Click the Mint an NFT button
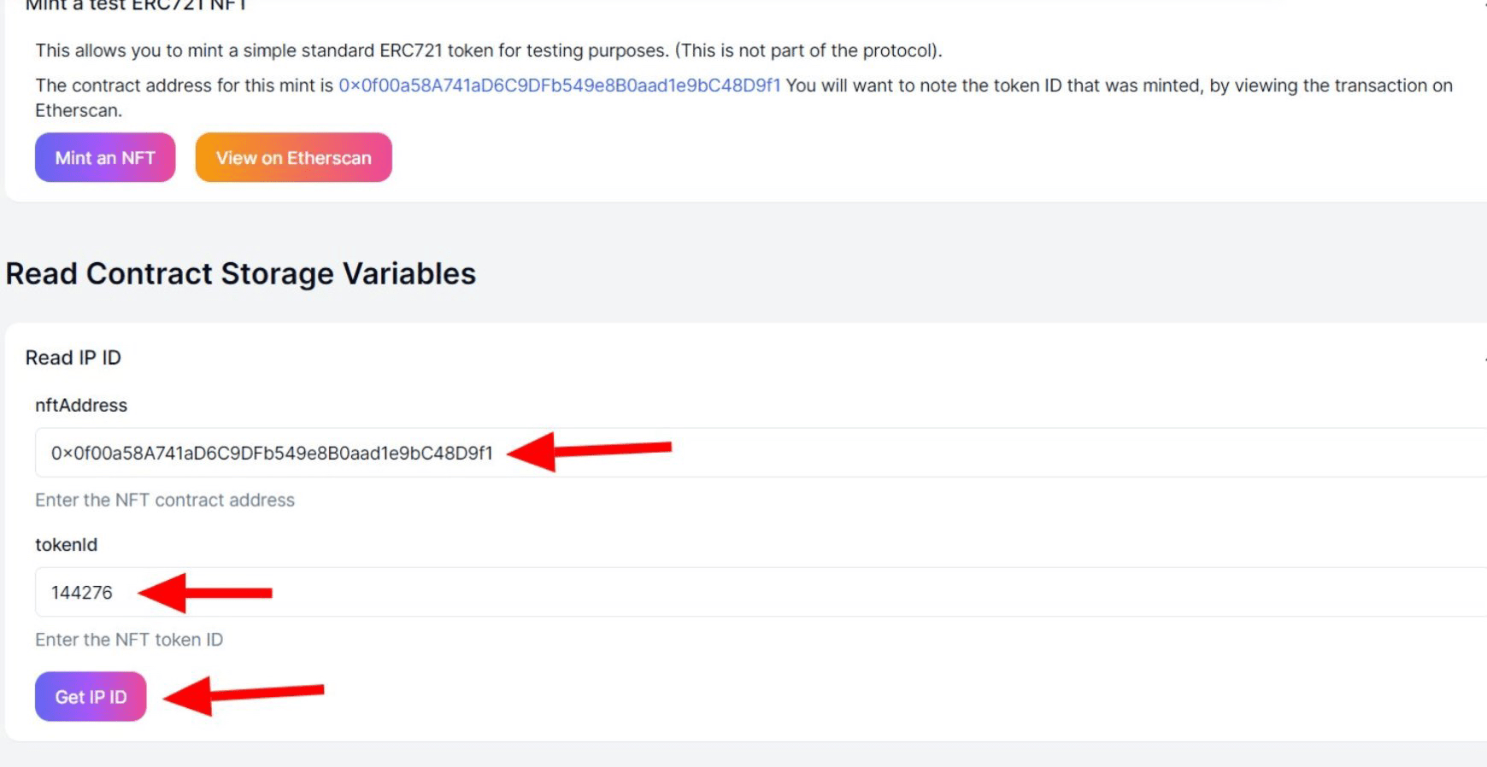This screenshot has height=767, width=1487. 105,157
